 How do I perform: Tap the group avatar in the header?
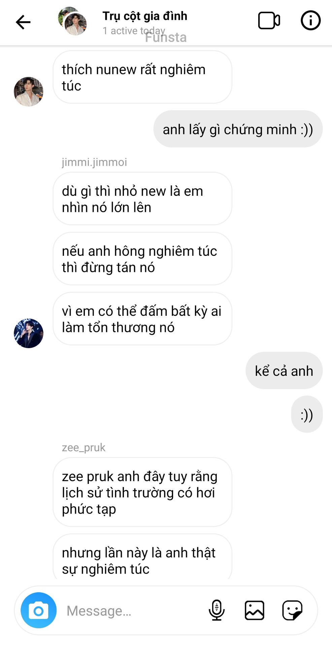point(72,22)
